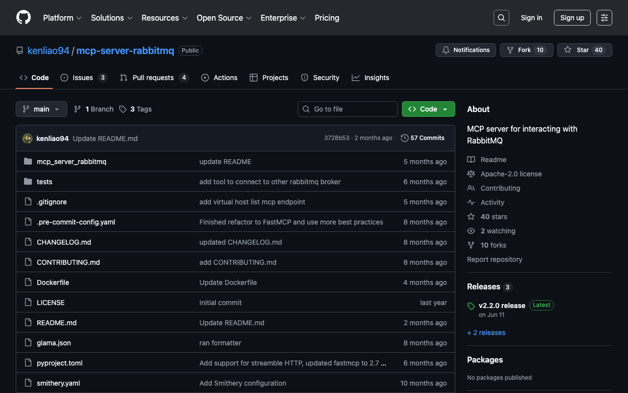628x393 pixels.
Task: Click the commit history clock icon
Action: point(404,138)
